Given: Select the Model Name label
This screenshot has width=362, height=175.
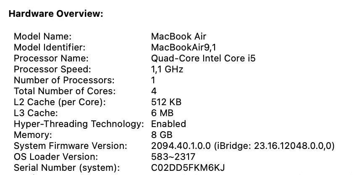Looking at the screenshot, I should coord(42,37).
